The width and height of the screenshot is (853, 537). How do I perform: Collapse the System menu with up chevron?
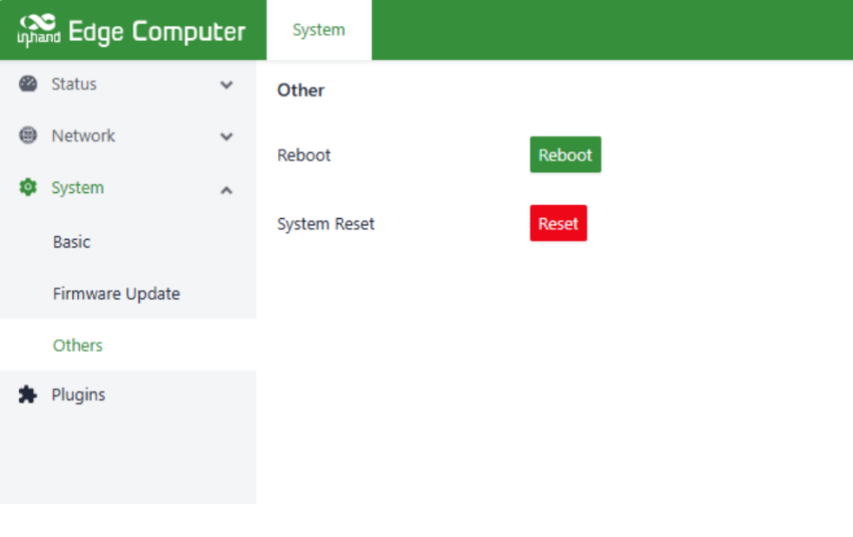pyautogui.click(x=227, y=189)
